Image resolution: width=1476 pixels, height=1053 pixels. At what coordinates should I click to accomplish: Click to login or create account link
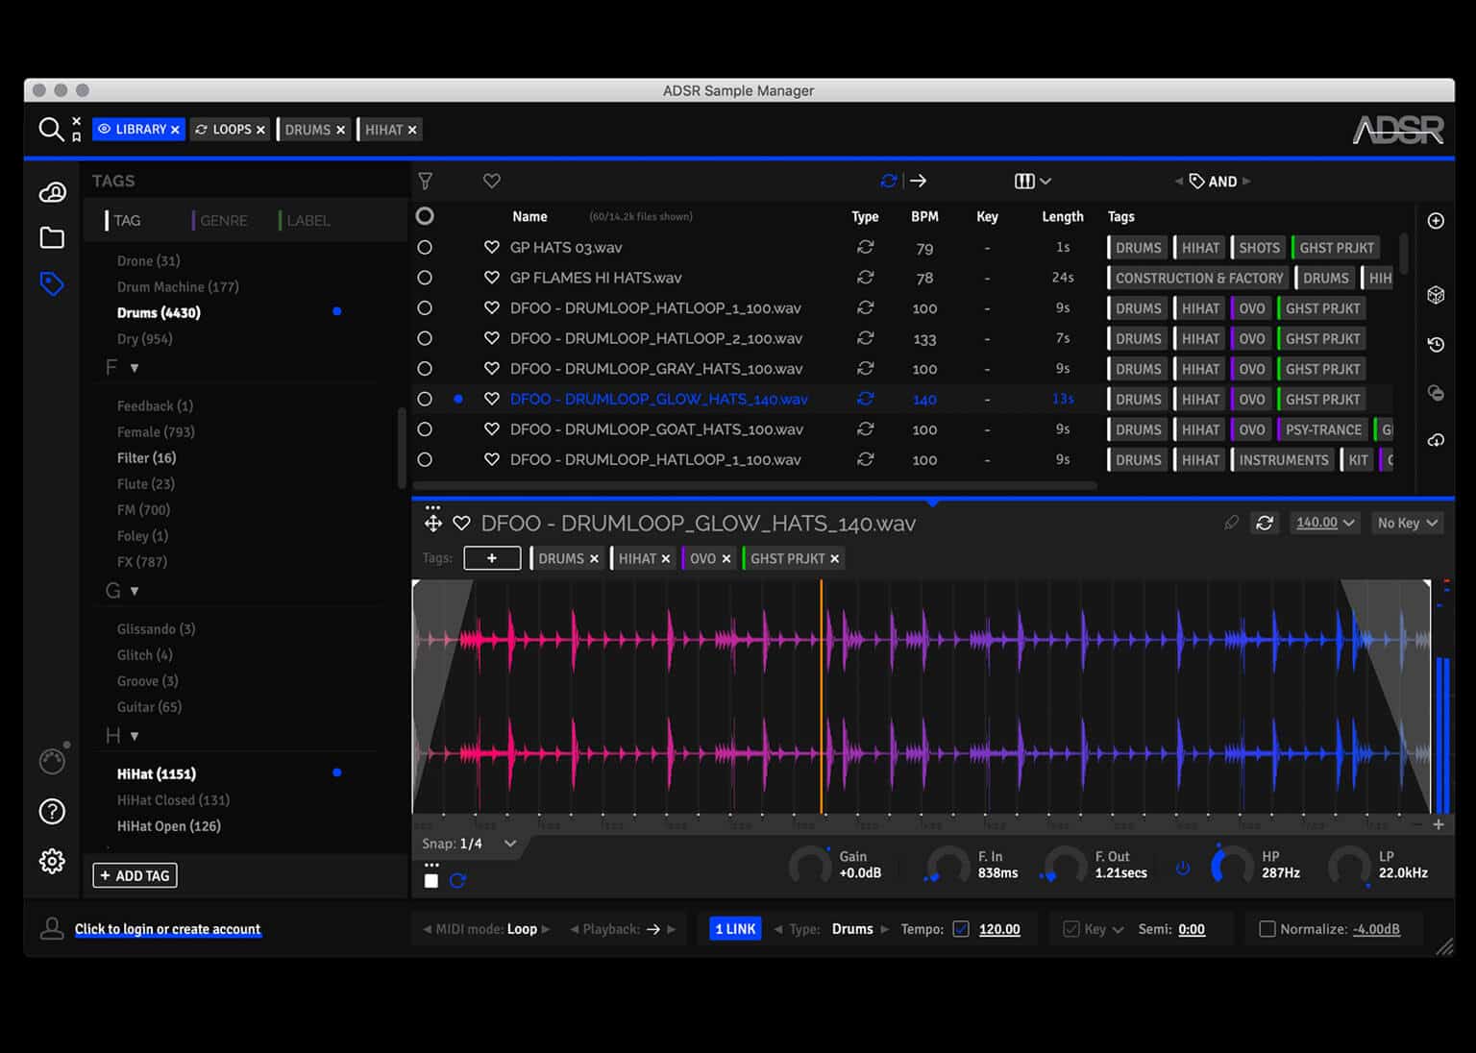click(168, 929)
